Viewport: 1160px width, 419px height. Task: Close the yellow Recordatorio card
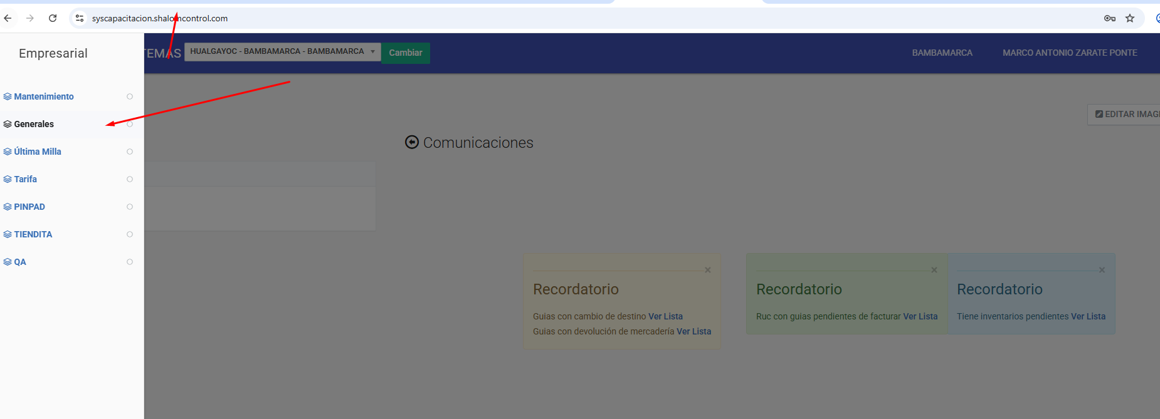click(707, 270)
